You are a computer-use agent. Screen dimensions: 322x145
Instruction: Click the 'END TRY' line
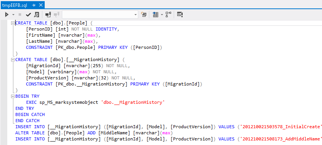click(25, 108)
